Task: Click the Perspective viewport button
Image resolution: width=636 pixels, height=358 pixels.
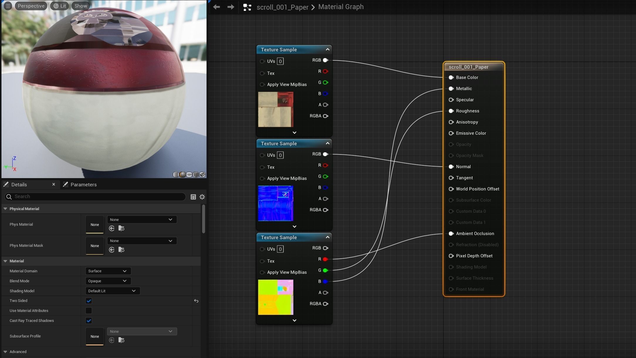Action: [x=31, y=6]
